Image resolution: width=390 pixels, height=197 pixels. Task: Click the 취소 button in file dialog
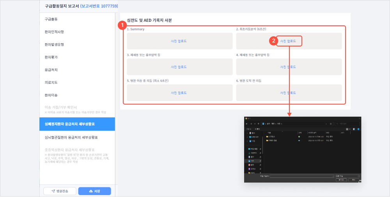pos(353,179)
